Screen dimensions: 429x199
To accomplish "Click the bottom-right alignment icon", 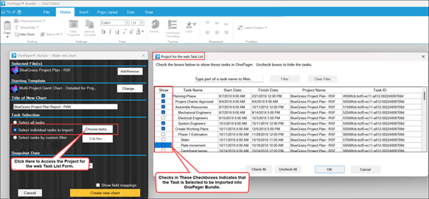I will pos(226,33).
